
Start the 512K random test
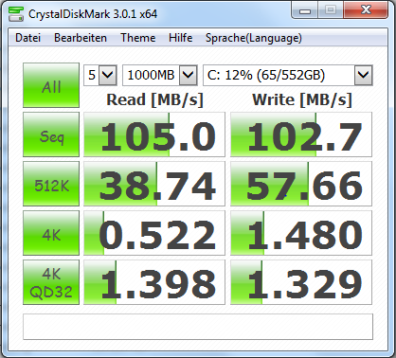pos(51,184)
